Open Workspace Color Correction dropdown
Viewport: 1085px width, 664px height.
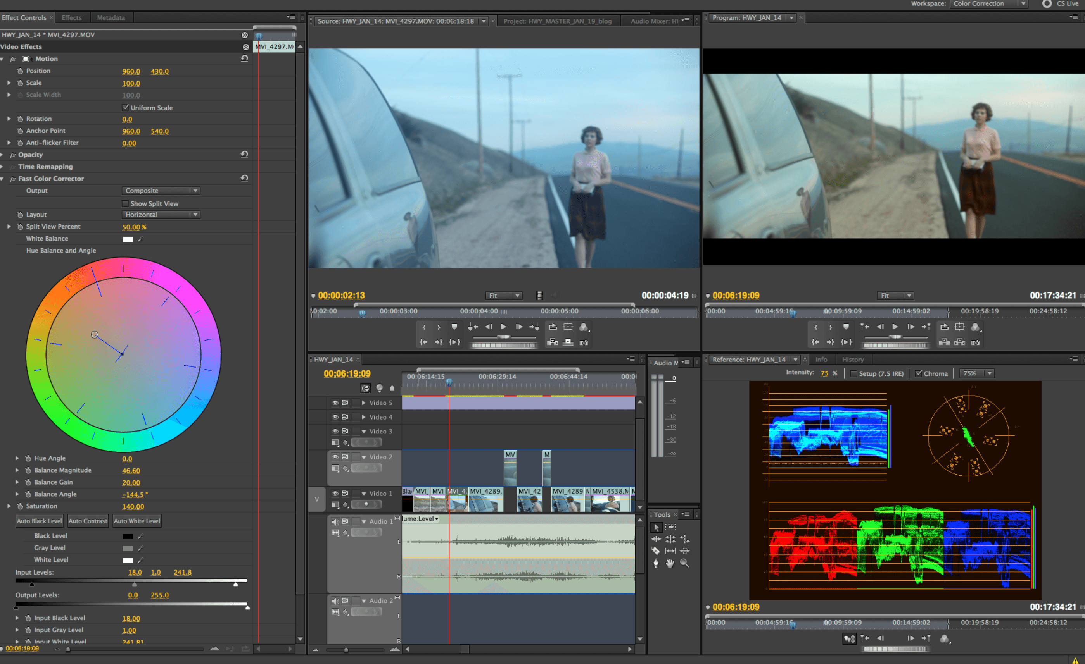(x=989, y=3)
